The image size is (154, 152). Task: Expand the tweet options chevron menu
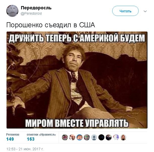point(145,11)
